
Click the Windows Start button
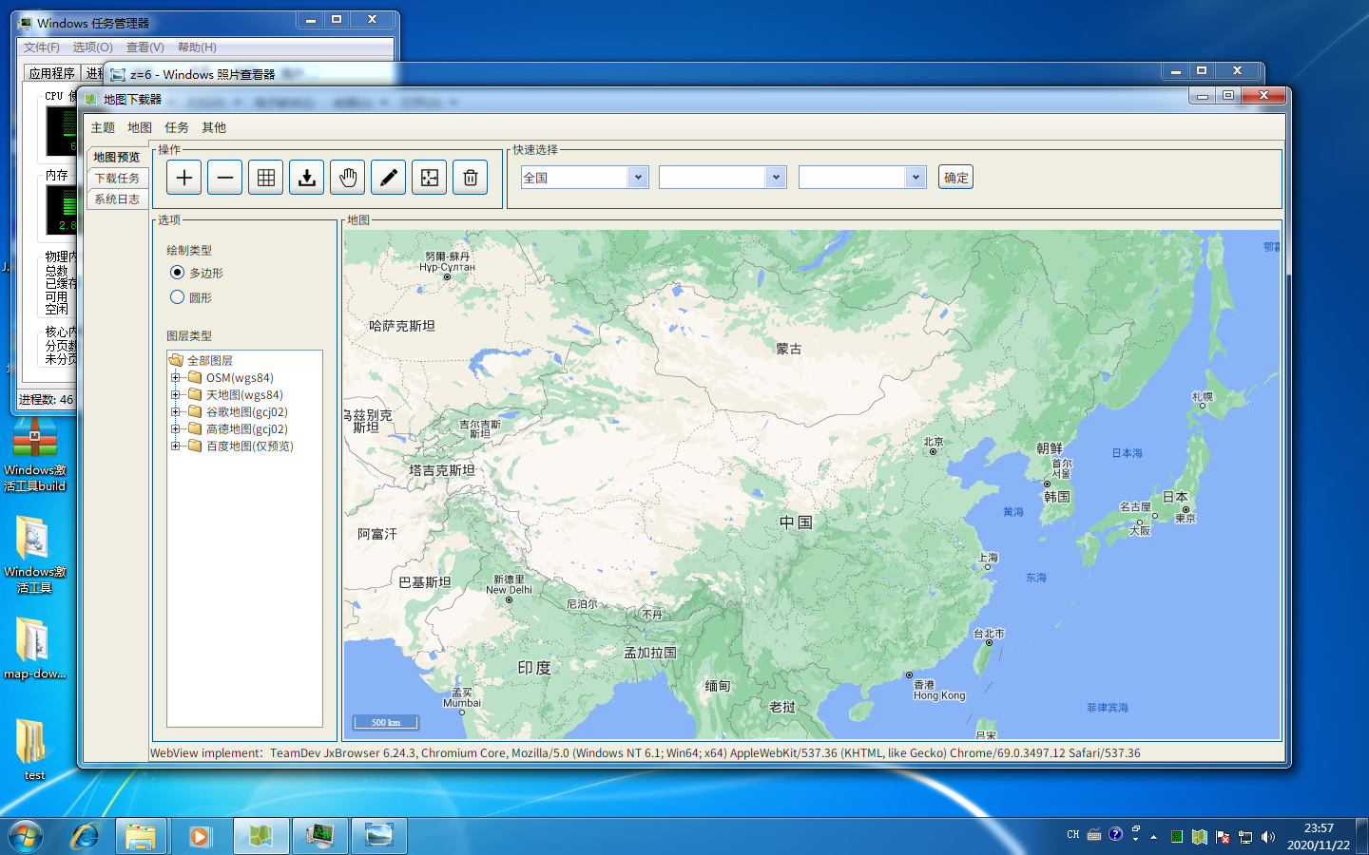pos(26,837)
